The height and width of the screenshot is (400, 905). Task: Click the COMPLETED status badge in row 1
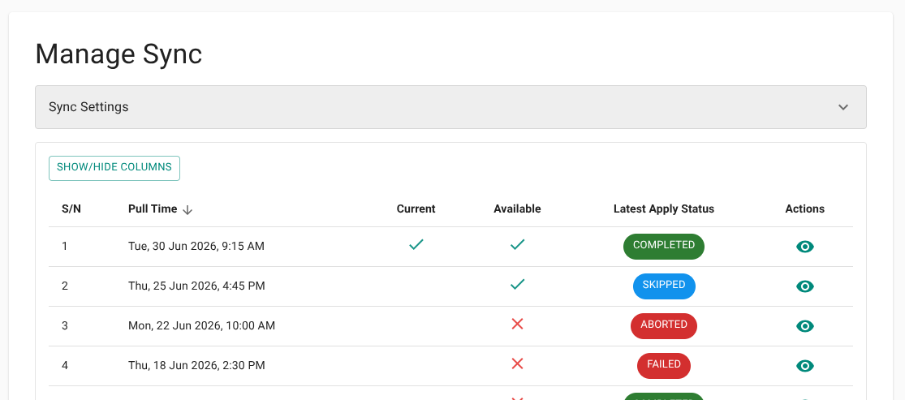tap(664, 247)
